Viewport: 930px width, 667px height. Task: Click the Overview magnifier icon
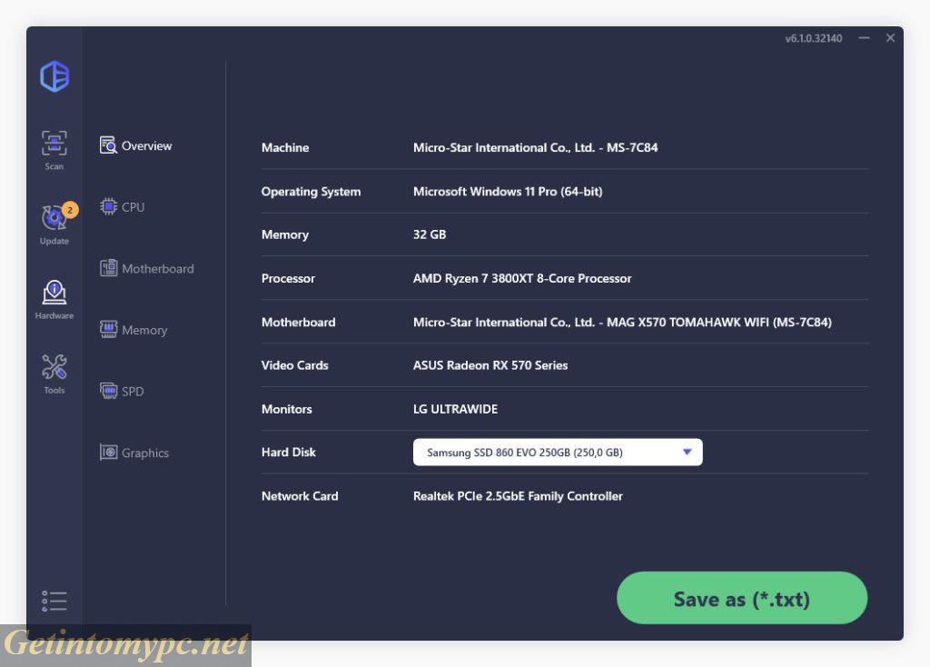108,145
